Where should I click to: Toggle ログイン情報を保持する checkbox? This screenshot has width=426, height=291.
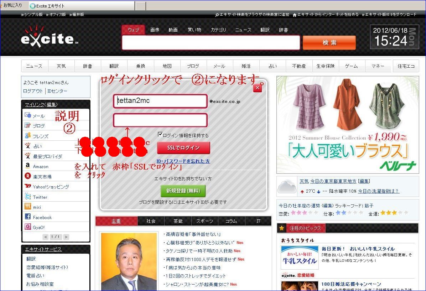tap(160, 135)
